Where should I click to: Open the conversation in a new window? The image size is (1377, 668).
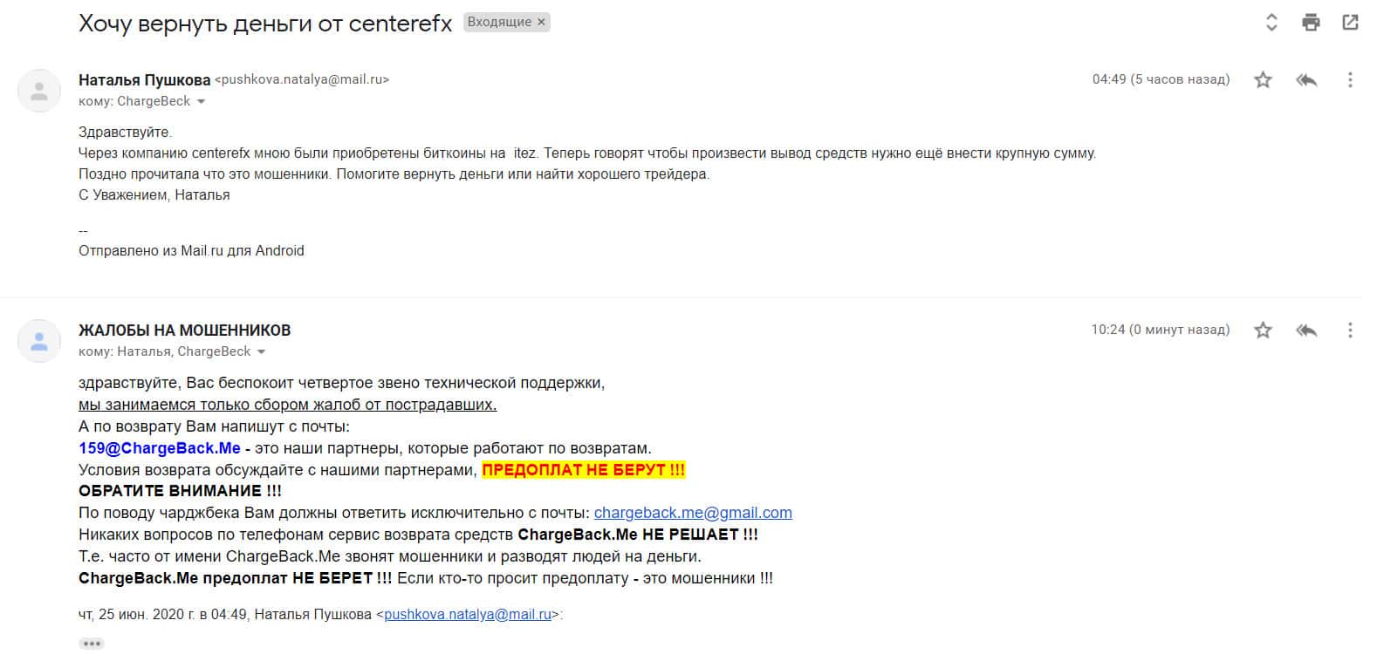tap(1350, 23)
